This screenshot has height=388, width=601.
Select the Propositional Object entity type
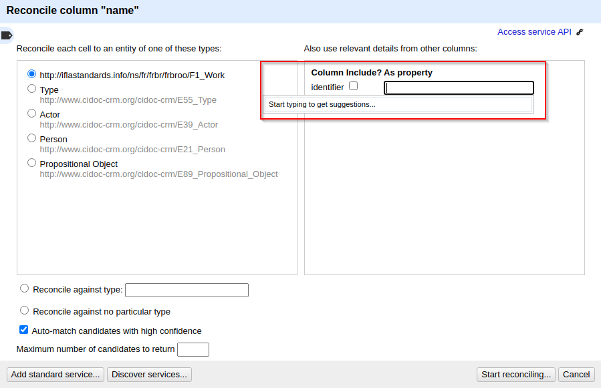(x=31, y=162)
